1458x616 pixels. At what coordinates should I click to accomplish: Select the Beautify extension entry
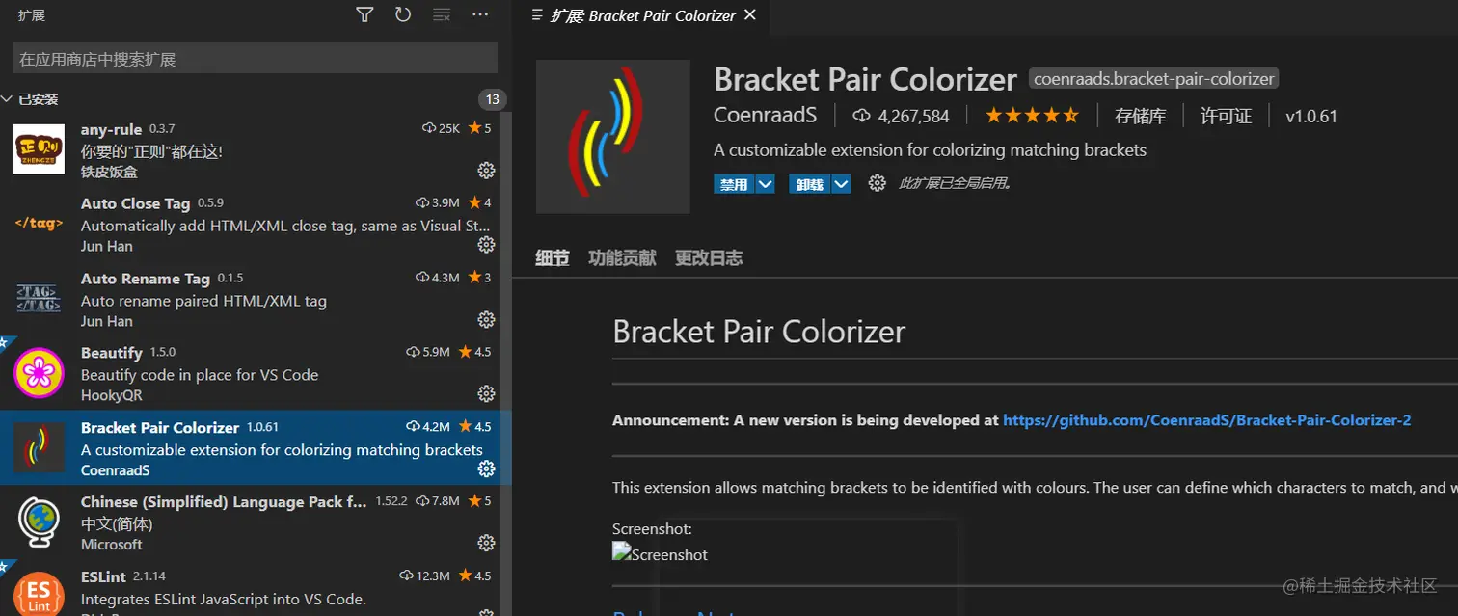point(256,373)
